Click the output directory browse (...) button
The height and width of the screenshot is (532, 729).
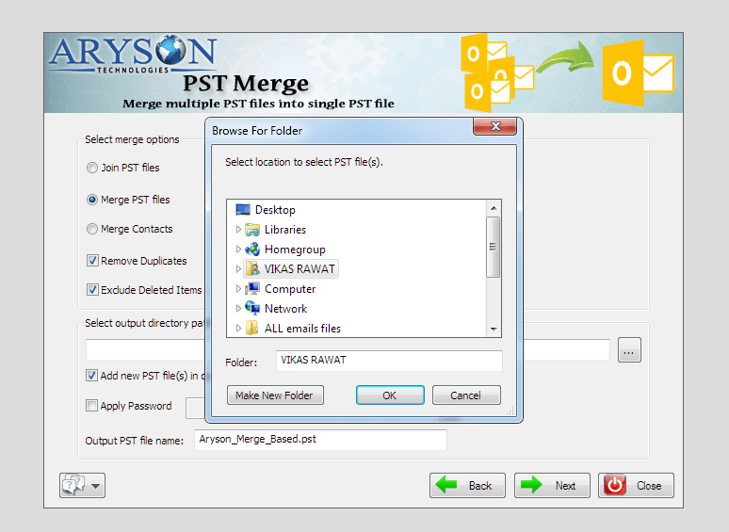629,350
